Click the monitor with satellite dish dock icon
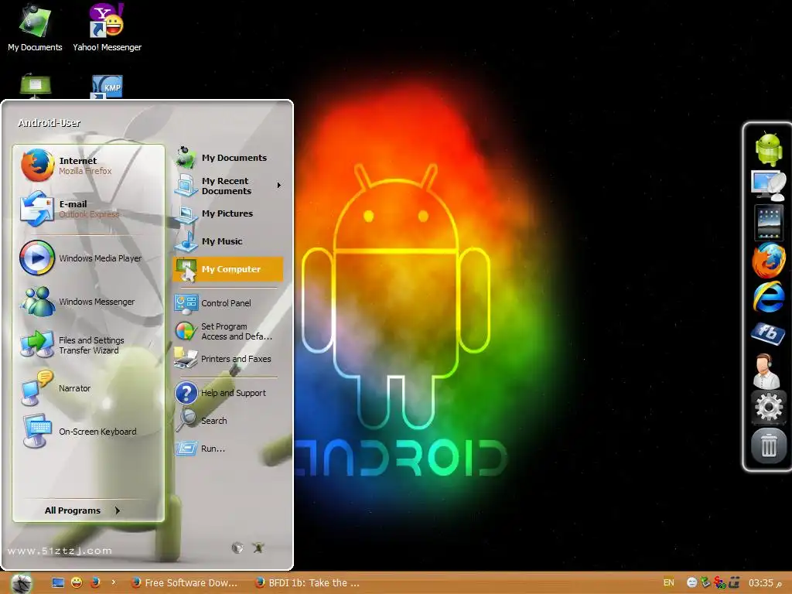 [x=768, y=186]
